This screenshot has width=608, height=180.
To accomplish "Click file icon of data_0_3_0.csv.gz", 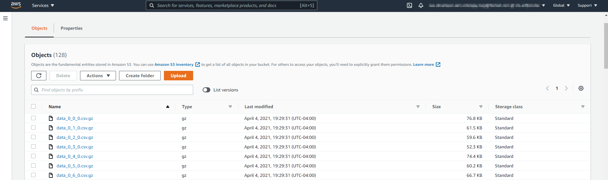I will pos(51,147).
